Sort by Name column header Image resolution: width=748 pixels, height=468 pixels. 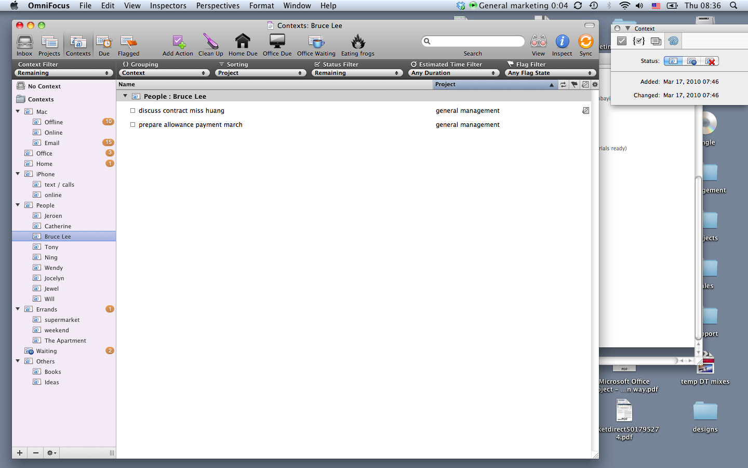click(x=275, y=84)
